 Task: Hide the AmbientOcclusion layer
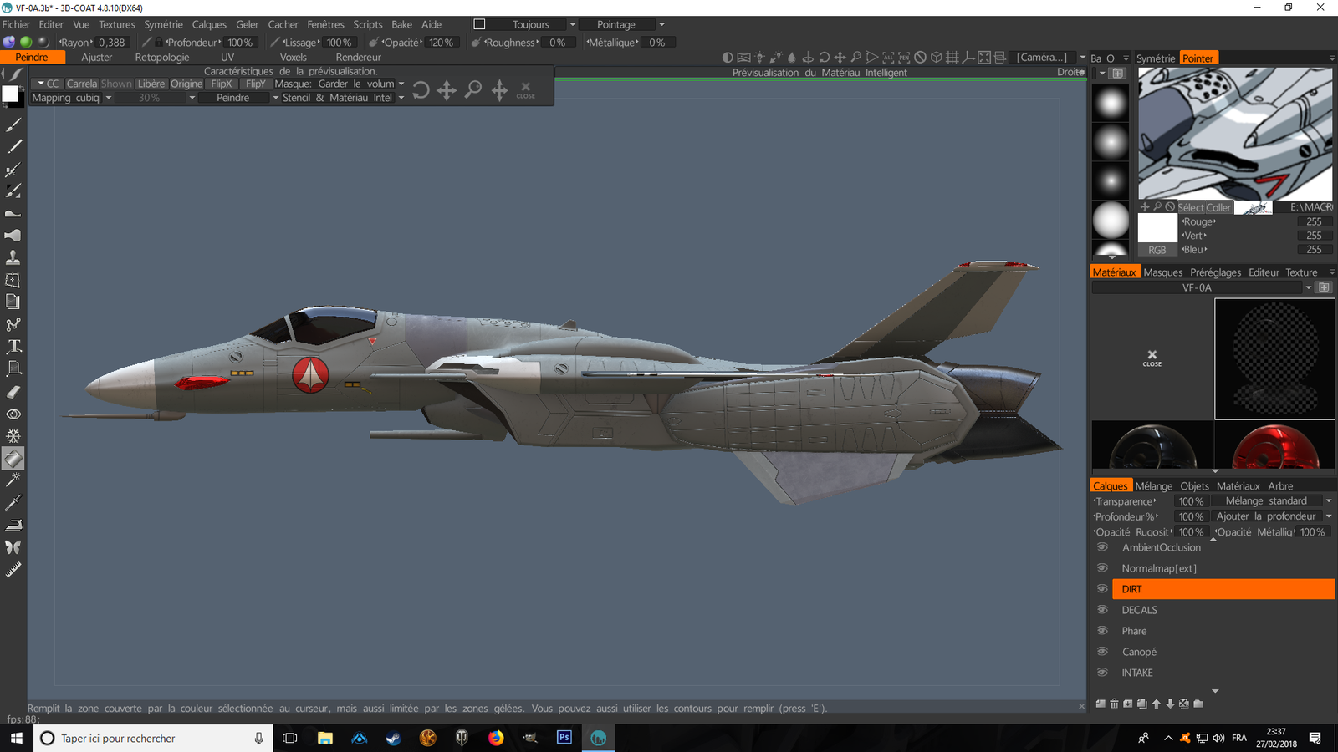click(1102, 547)
